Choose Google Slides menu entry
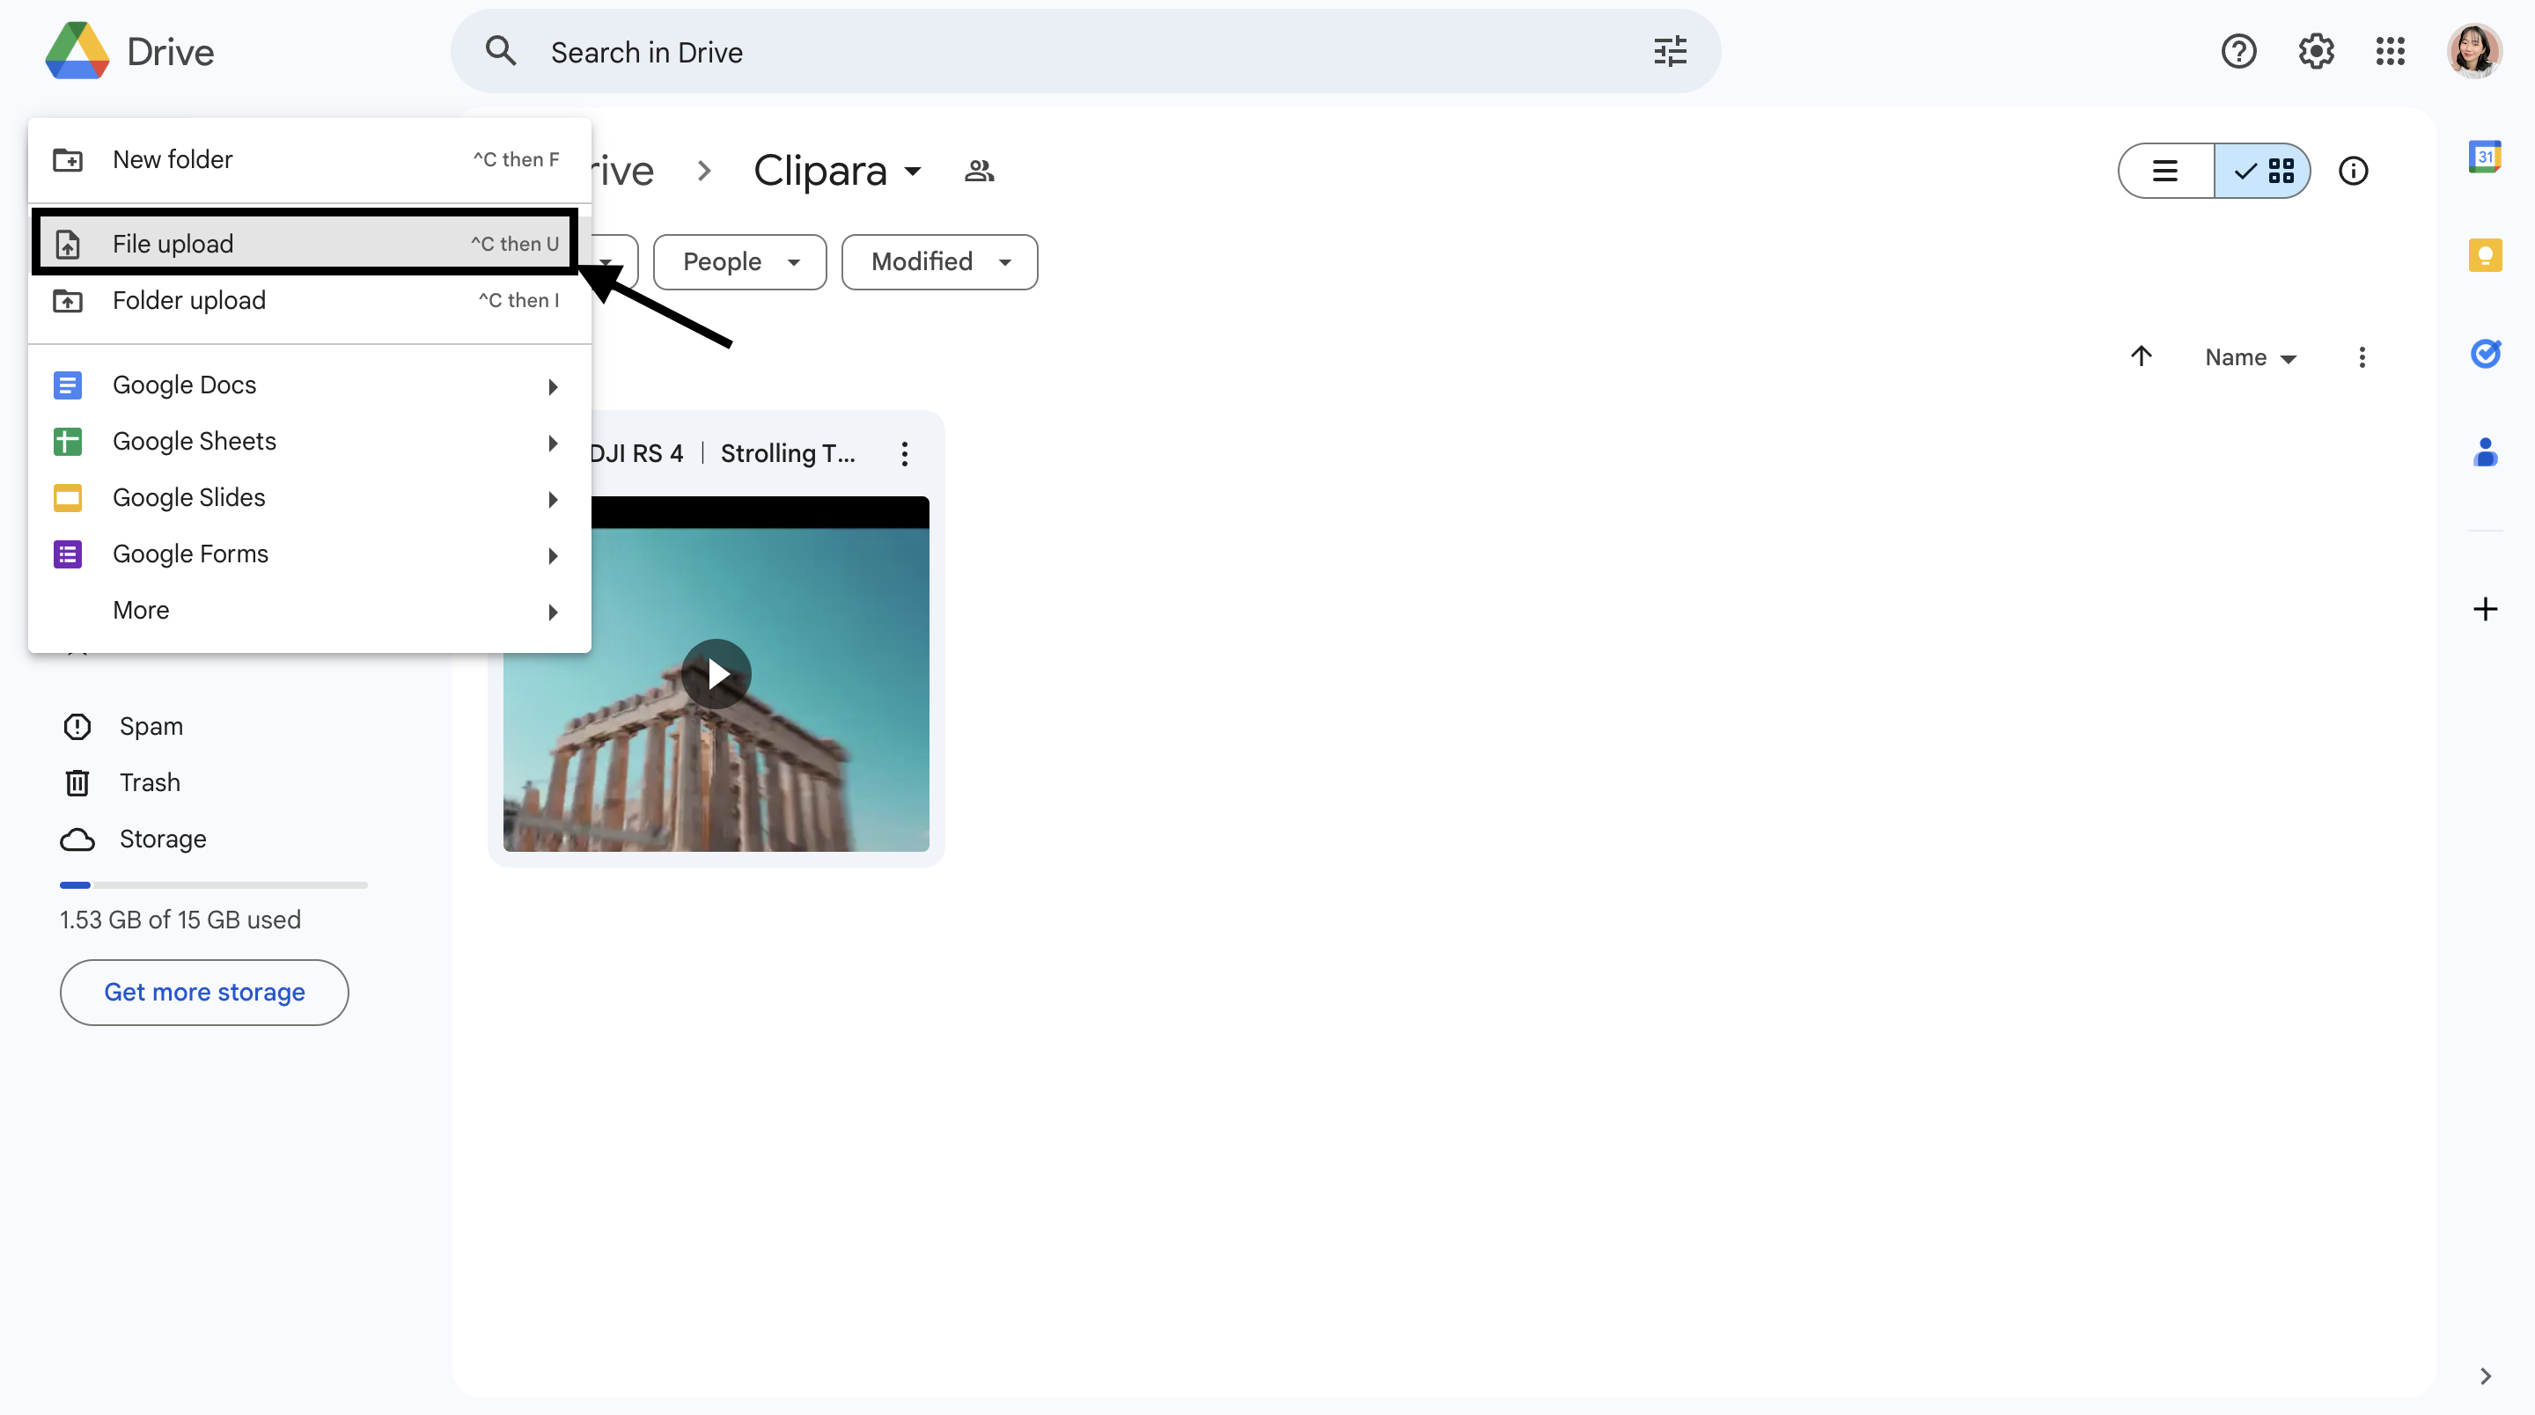Screen dimensions: 2535x1415 tap(309, 497)
